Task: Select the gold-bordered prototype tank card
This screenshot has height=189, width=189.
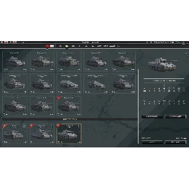Action: (69, 134)
